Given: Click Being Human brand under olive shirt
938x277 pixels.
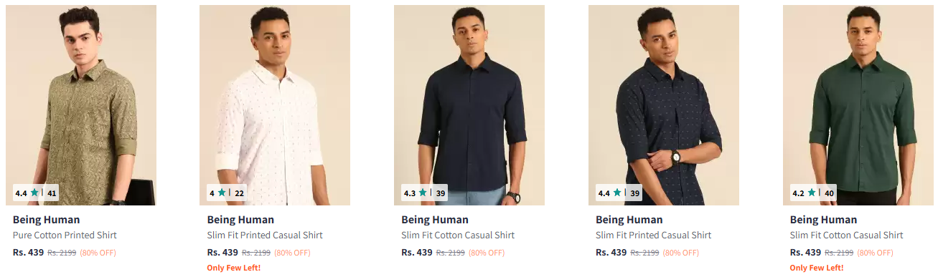Looking at the screenshot, I should tap(47, 220).
